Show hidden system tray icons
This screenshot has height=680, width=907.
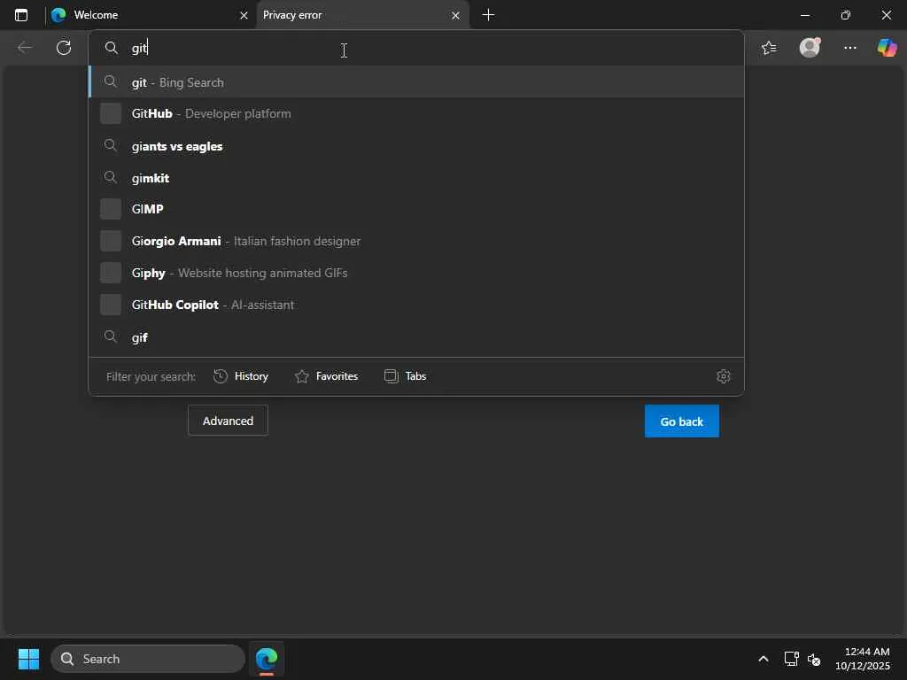tap(764, 659)
